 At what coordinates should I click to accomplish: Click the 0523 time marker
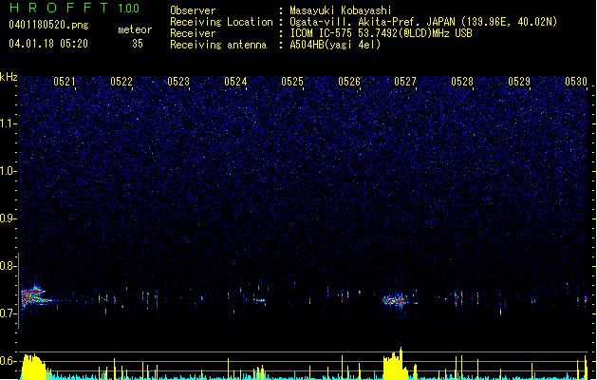coord(178,82)
